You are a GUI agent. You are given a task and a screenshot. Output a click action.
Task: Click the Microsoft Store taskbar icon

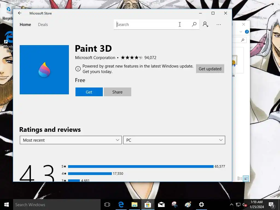pyautogui.click(x=148, y=205)
